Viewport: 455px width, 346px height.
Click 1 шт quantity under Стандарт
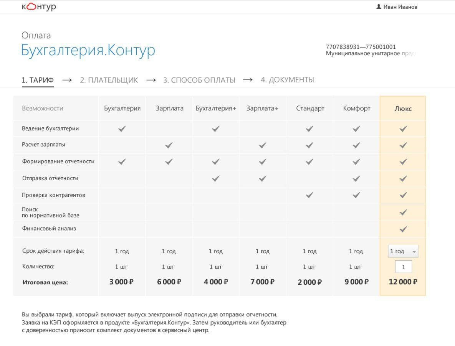pos(309,267)
